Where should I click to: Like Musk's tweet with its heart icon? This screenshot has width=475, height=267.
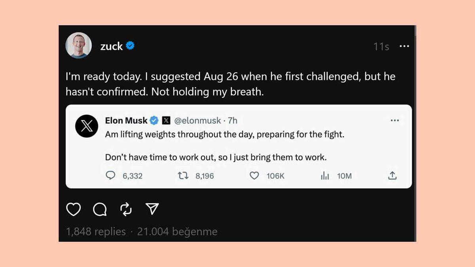pos(254,175)
